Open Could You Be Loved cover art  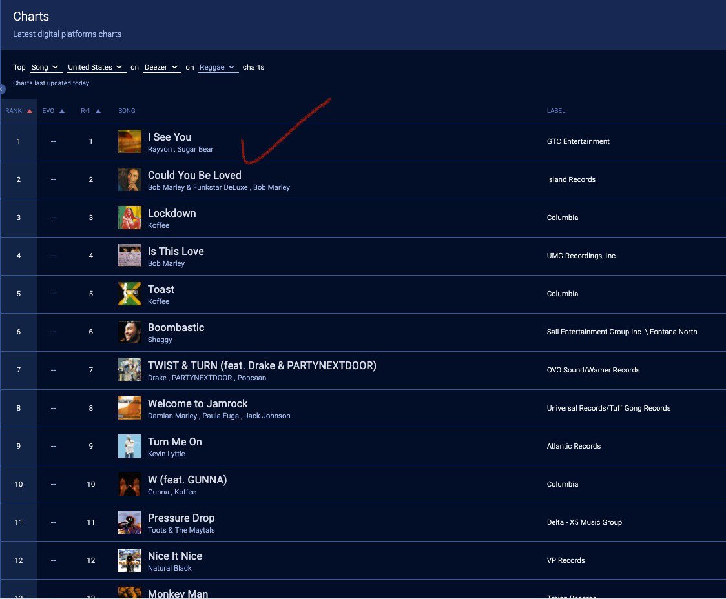tap(130, 179)
